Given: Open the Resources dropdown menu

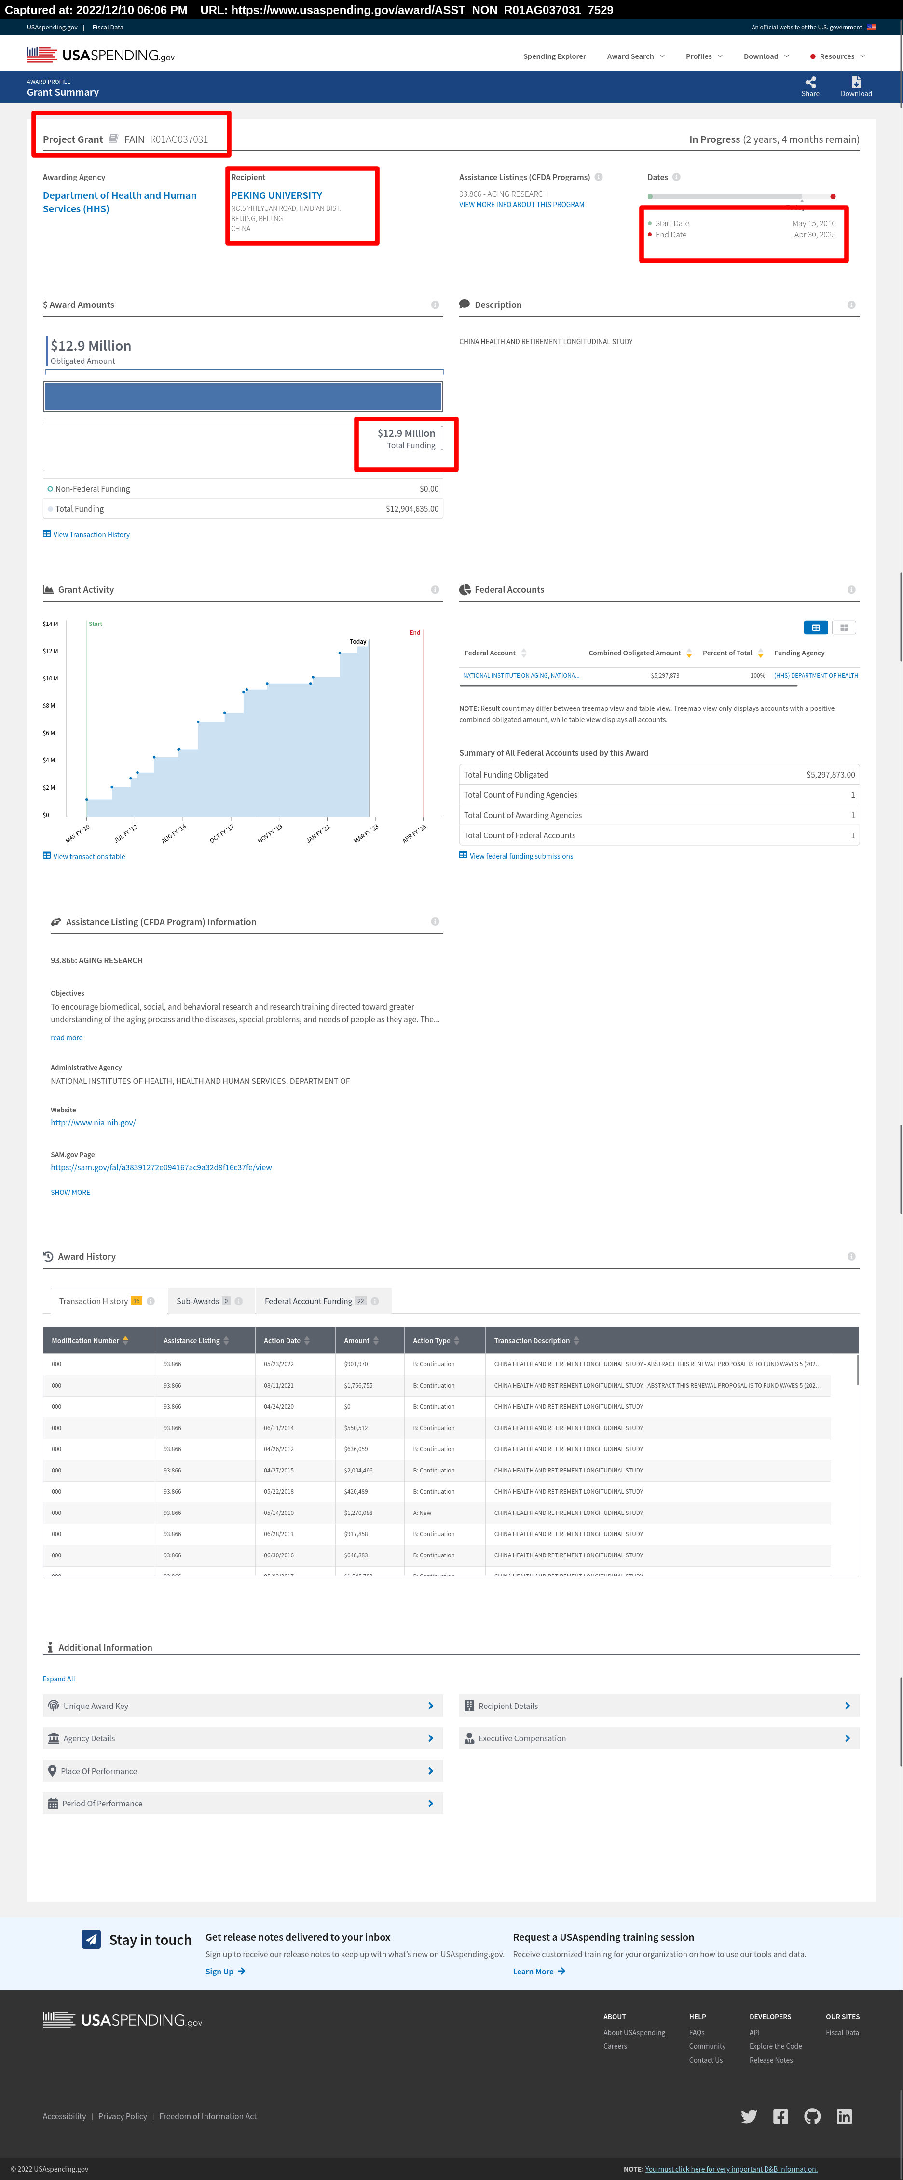Looking at the screenshot, I should [837, 56].
